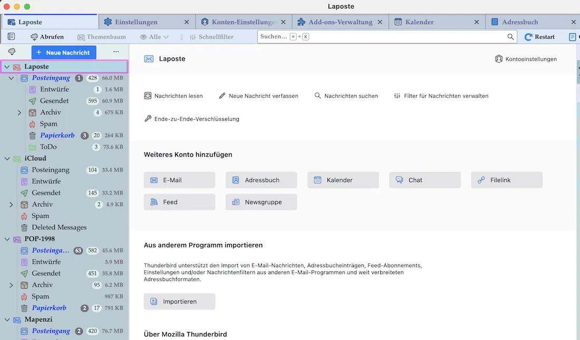Select POP-1998 Gesendet folder icon

(x=24, y=274)
